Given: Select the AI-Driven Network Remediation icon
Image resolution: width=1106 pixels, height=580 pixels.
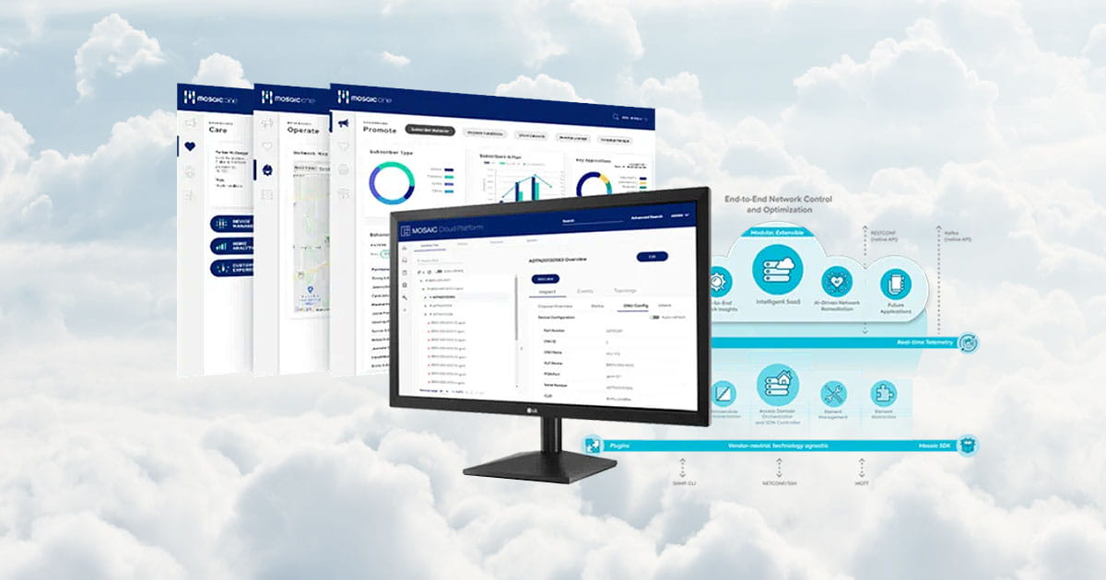Looking at the screenshot, I should 837,280.
